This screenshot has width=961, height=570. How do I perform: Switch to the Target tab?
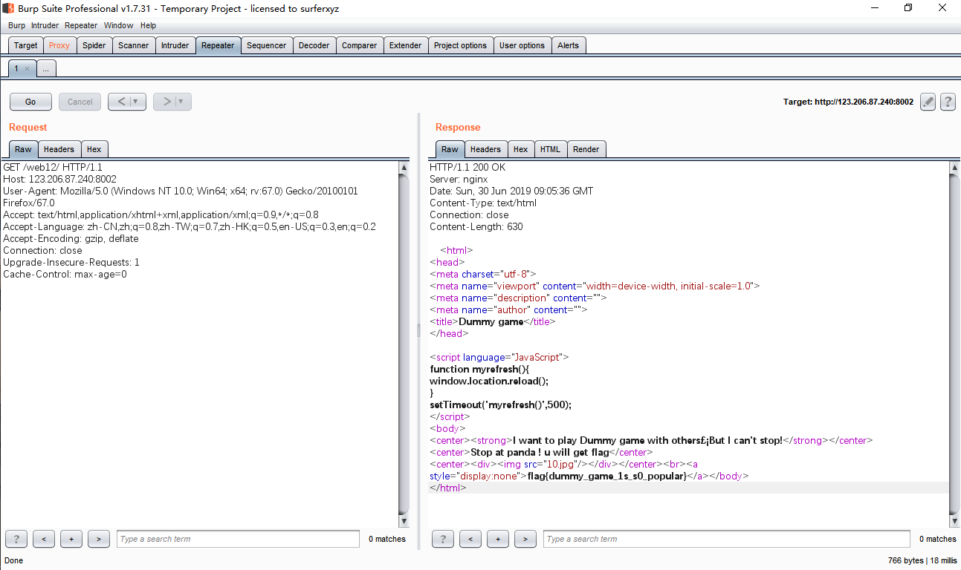26,45
